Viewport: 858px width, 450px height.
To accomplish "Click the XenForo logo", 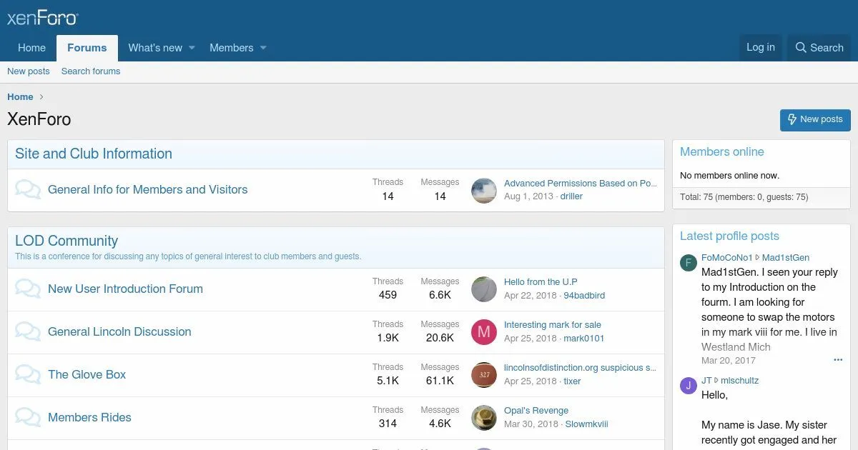I will (43, 18).
